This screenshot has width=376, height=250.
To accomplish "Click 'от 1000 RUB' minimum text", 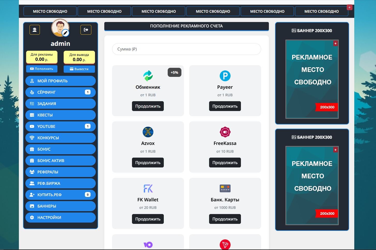I will pyautogui.click(x=225, y=208).
